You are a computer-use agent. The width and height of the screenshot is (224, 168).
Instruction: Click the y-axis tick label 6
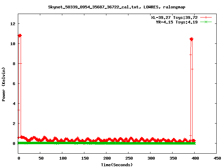pyautogui.click(x=14, y=84)
